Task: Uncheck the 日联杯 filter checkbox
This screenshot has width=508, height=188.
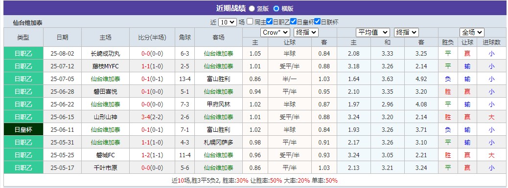Action: point(317,21)
